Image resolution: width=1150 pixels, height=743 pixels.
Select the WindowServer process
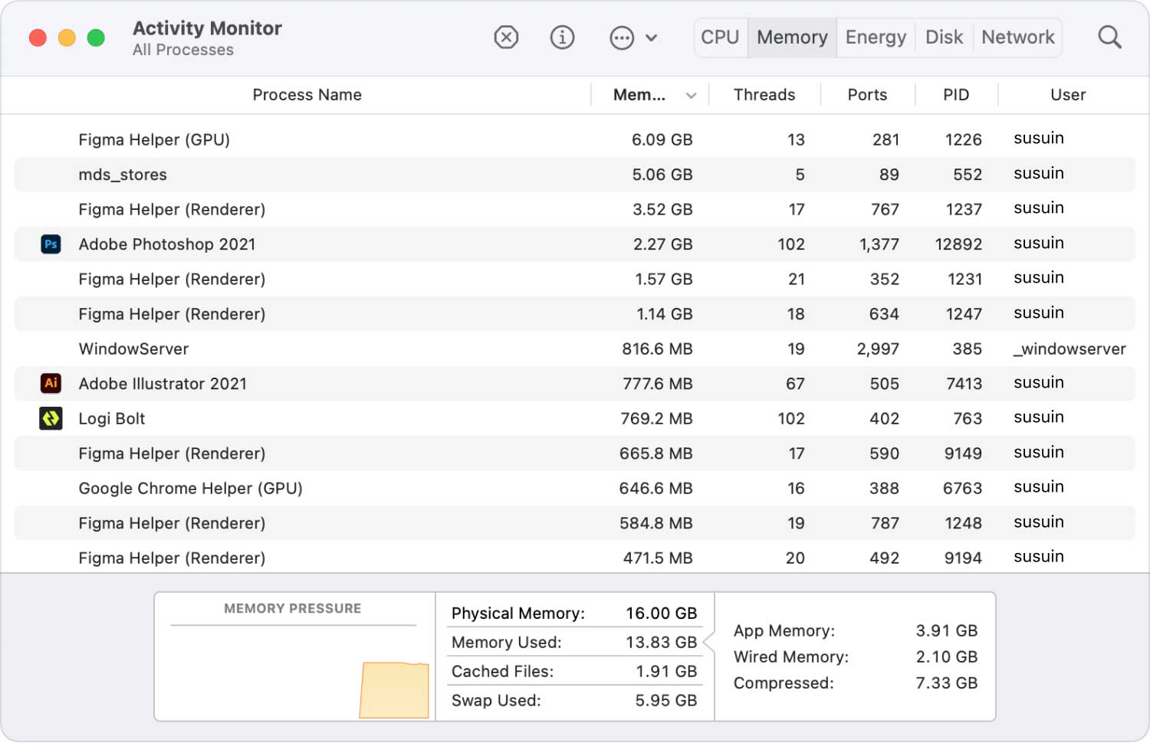pos(575,349)
